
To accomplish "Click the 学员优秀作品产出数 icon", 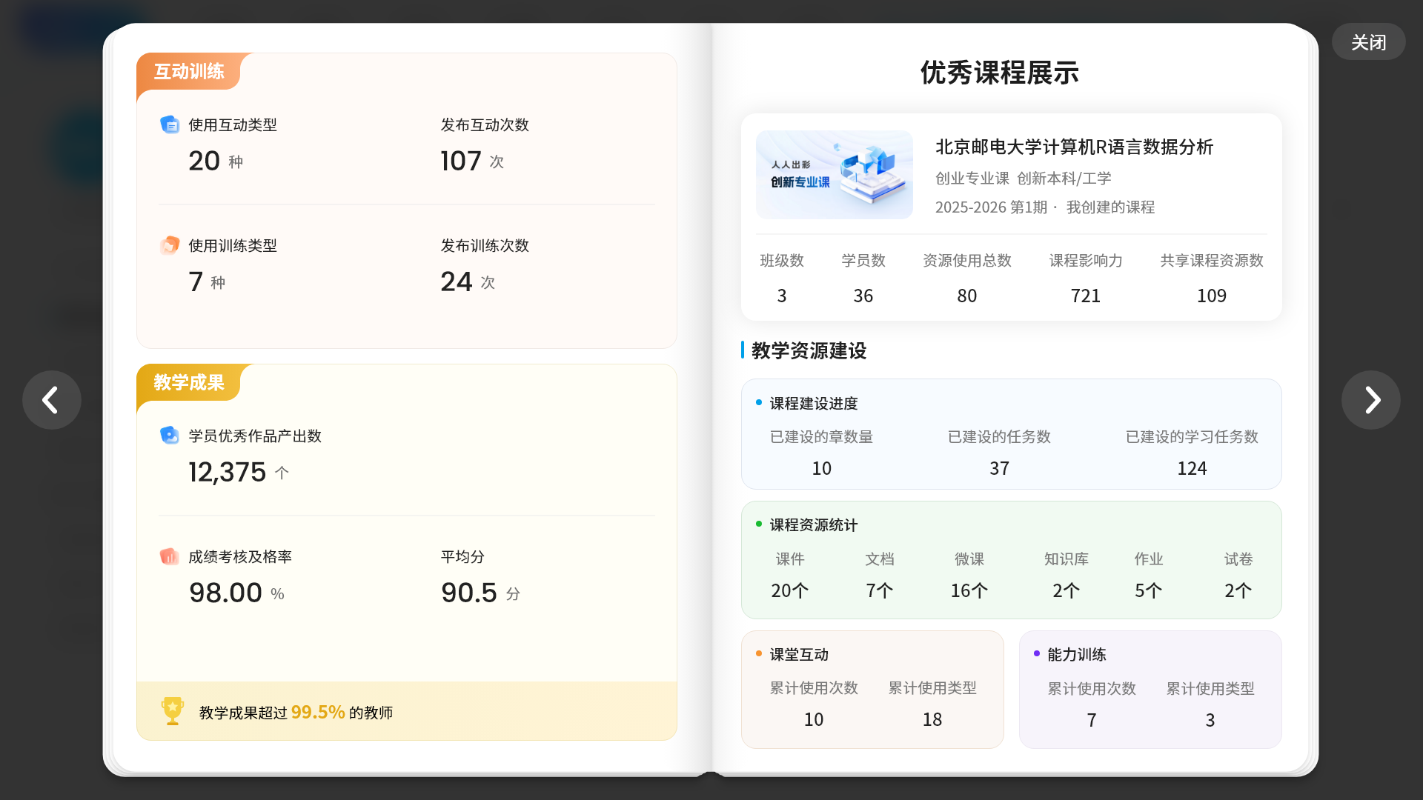I will coord(170,436).
